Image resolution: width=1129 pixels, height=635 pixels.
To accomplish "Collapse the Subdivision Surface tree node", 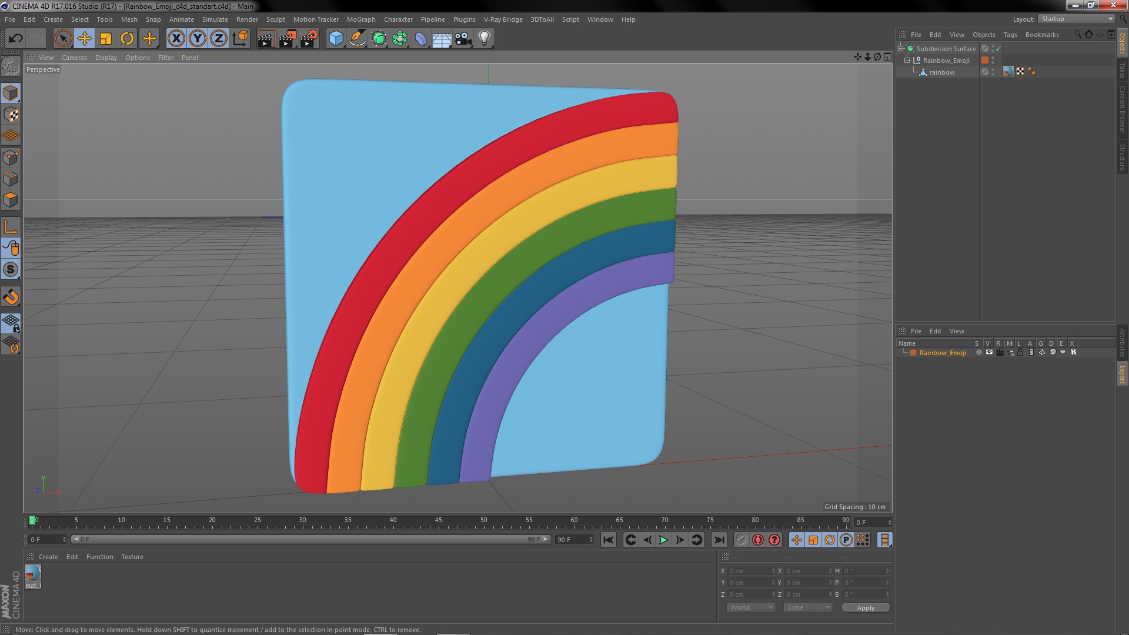I will 901,48.
